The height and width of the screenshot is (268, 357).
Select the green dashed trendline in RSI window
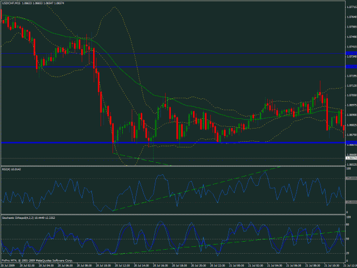coord(196,189)
